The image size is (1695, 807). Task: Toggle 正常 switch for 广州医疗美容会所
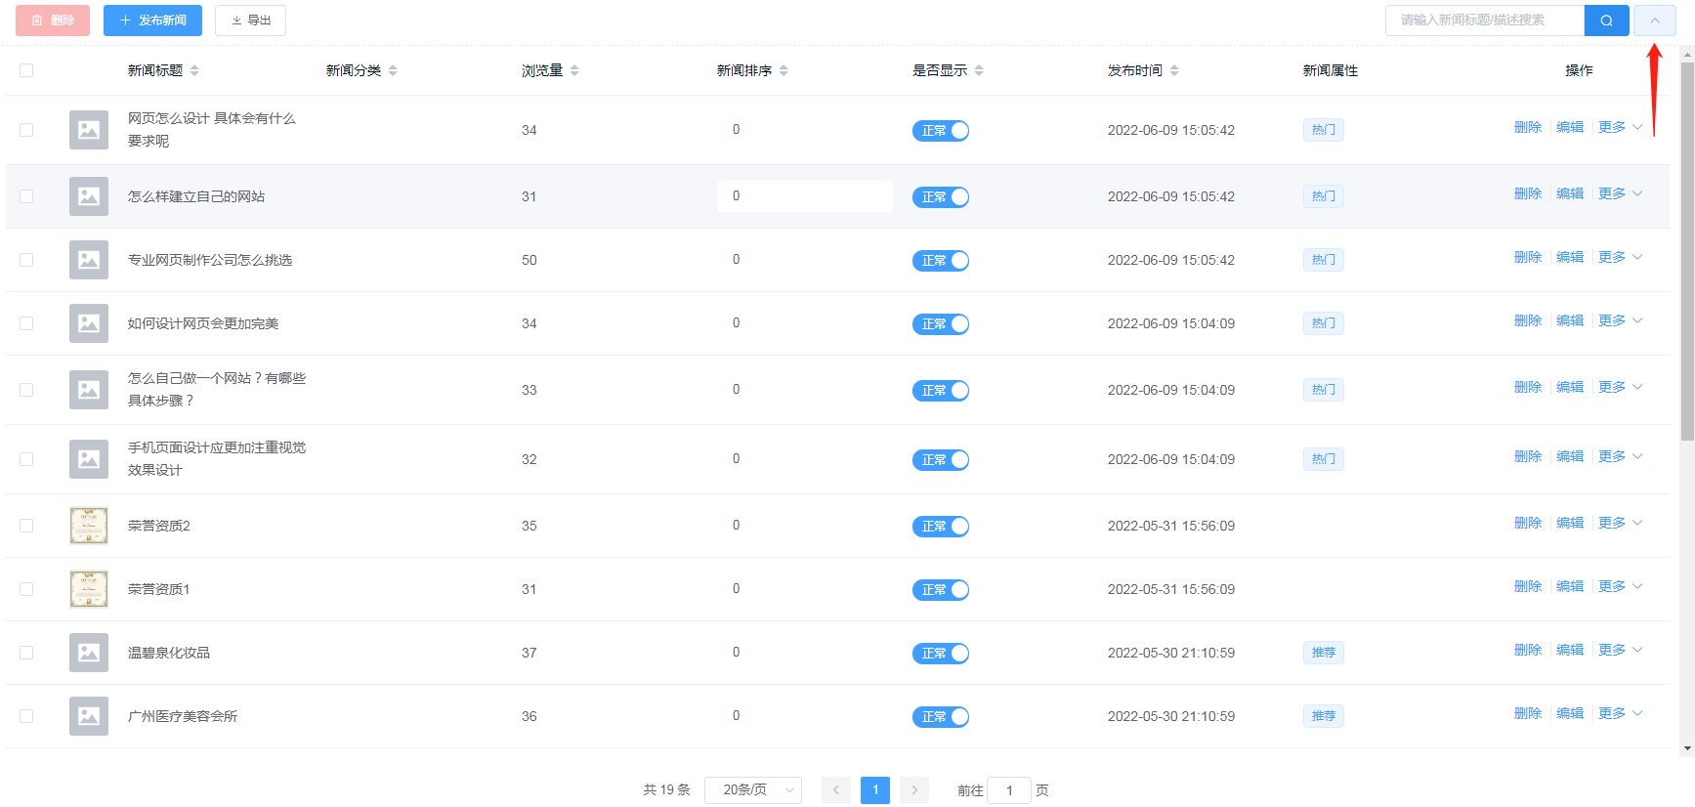[940, 717]
